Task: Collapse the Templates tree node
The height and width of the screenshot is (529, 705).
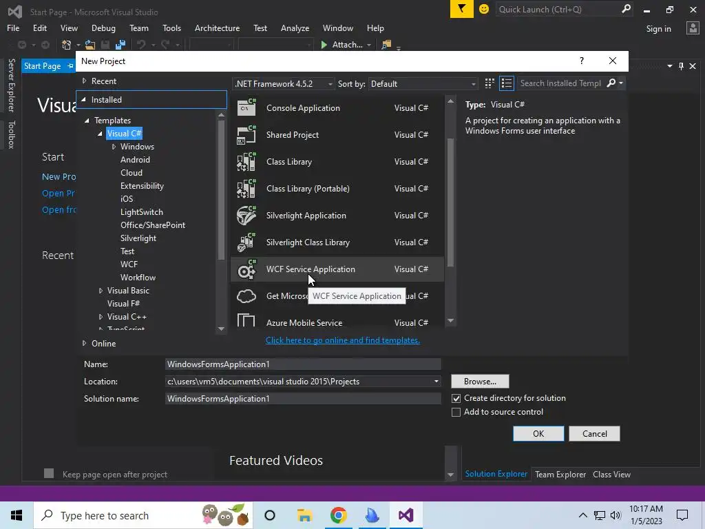Action: pos(87,120)
